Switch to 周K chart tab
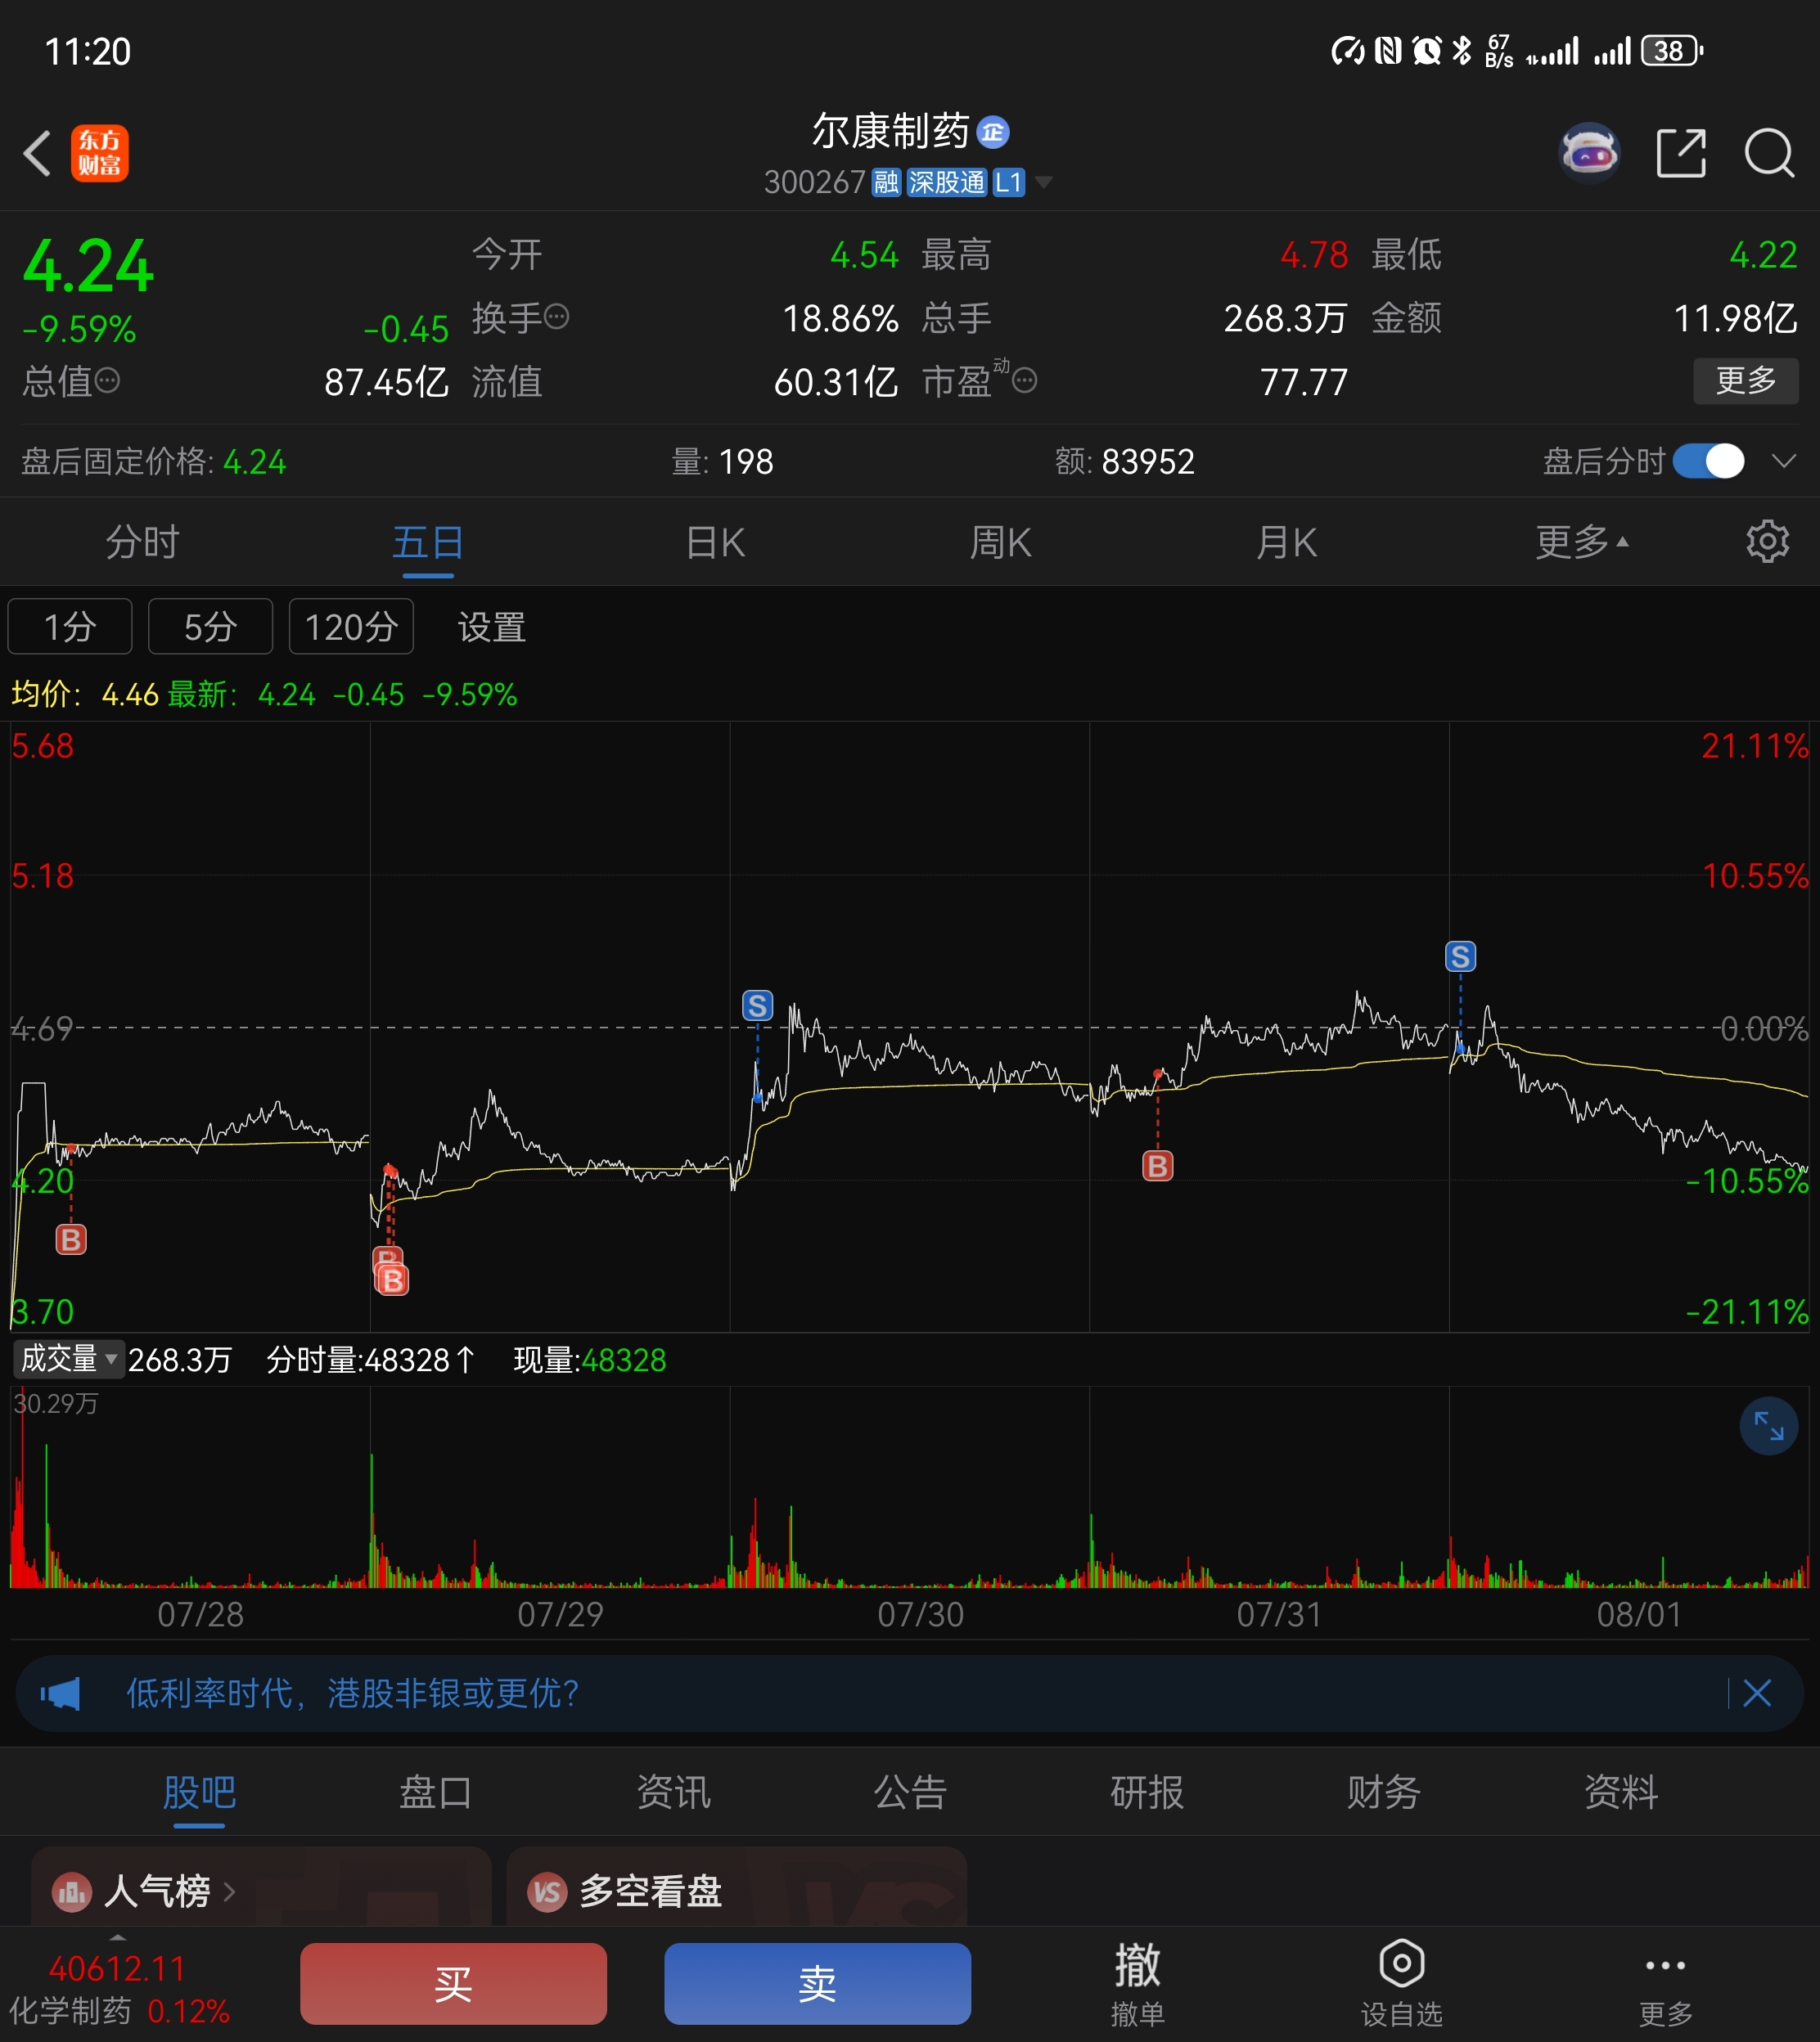This screenshot has width=1820, height=2042. pyautogui.click(x=1000, y=542)
